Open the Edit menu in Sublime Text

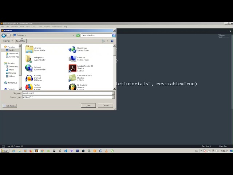point(7,27)
